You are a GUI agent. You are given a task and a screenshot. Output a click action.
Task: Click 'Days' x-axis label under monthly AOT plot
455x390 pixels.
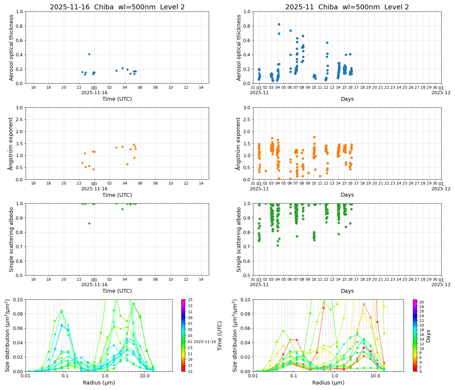347,99
